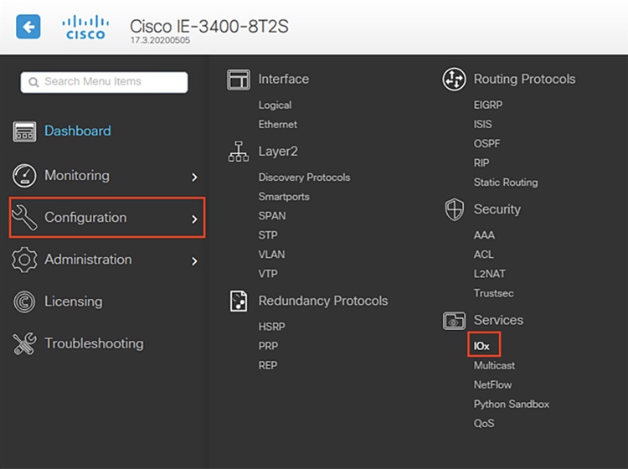Click the Interface section icon
The height and width of the screenshot is (469, 628).
(x=239, y=80)
